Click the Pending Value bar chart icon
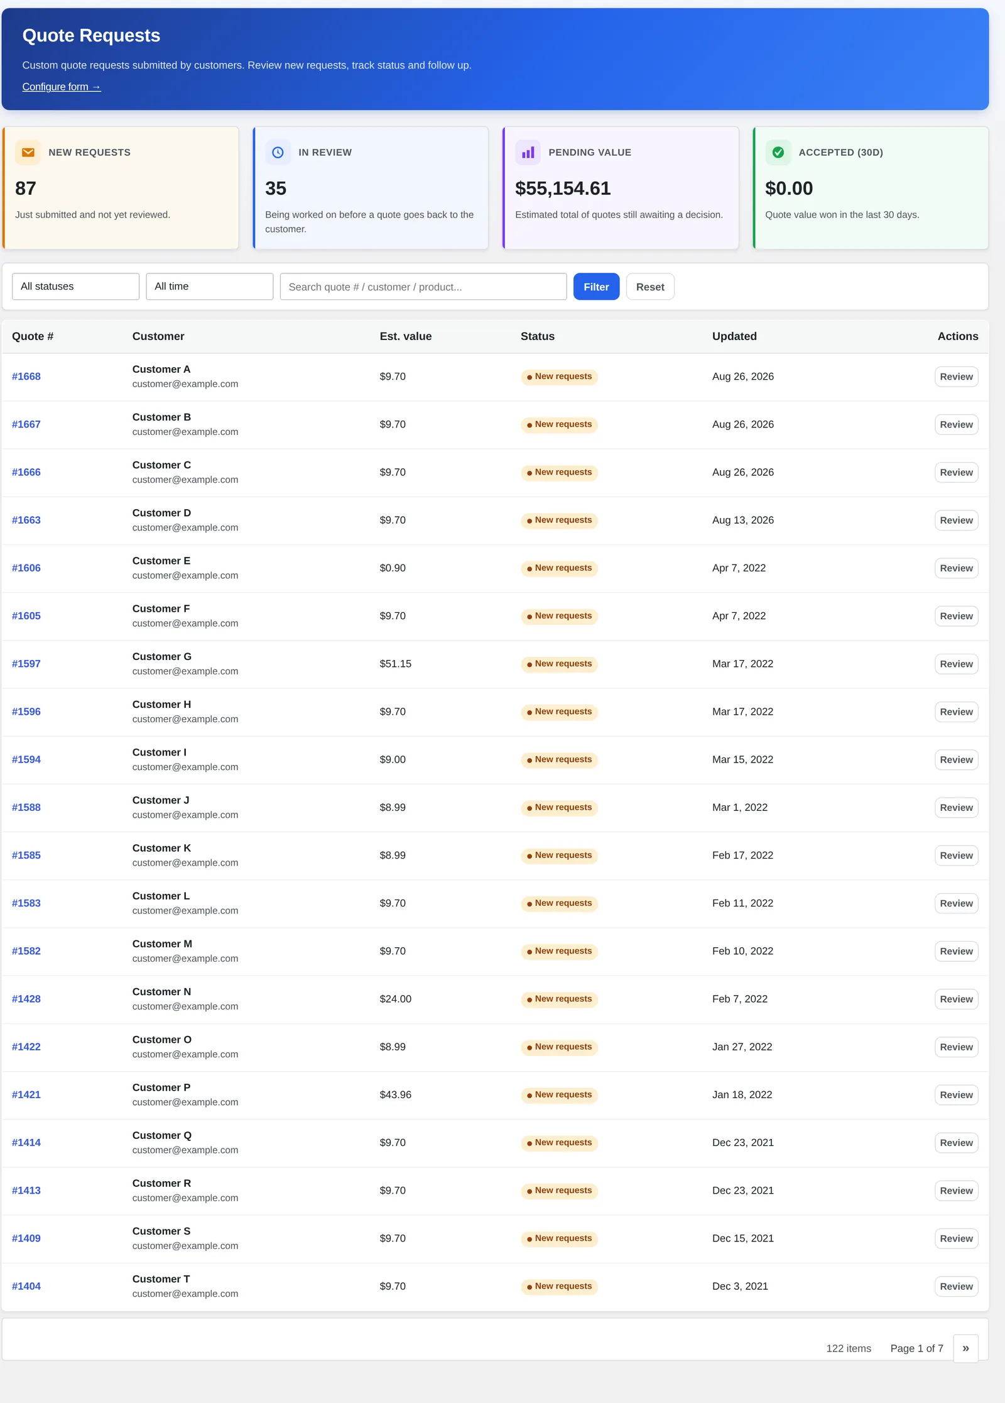Viewport: 1005px width, 1403px height. [528, 153]
